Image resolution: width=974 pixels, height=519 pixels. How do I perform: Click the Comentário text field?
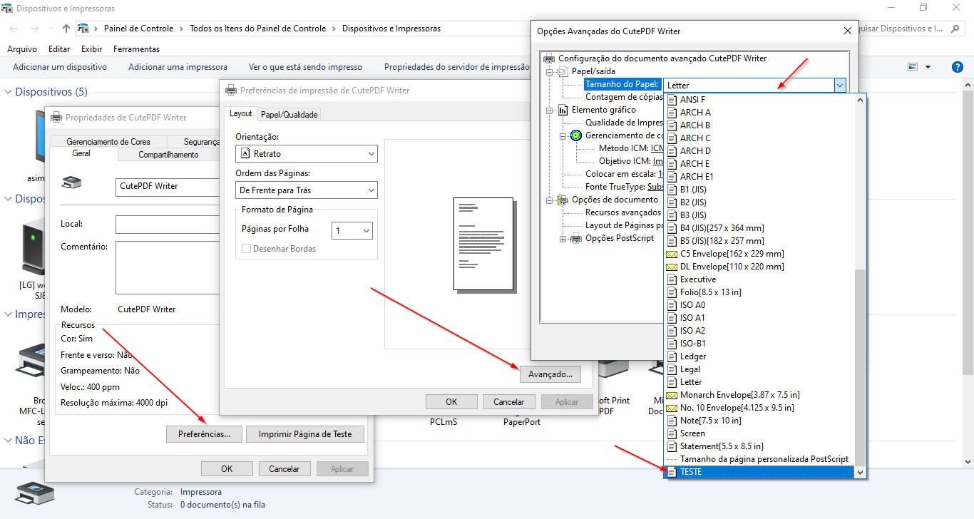(x=168, y=267)
